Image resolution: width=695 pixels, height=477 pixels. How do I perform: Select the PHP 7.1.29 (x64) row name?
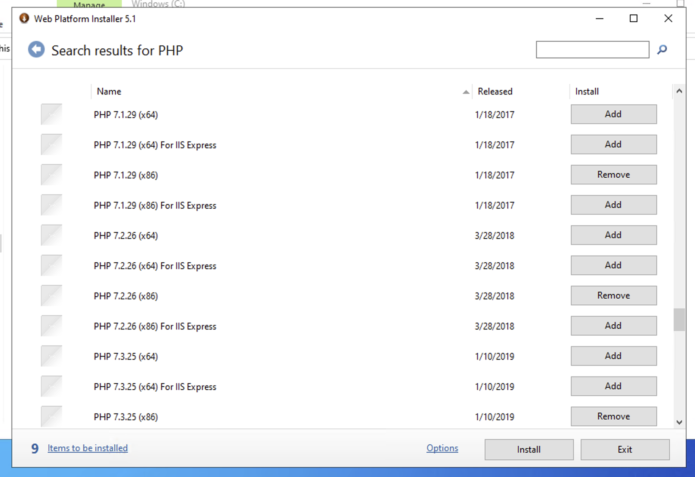[x=126, y=115]
